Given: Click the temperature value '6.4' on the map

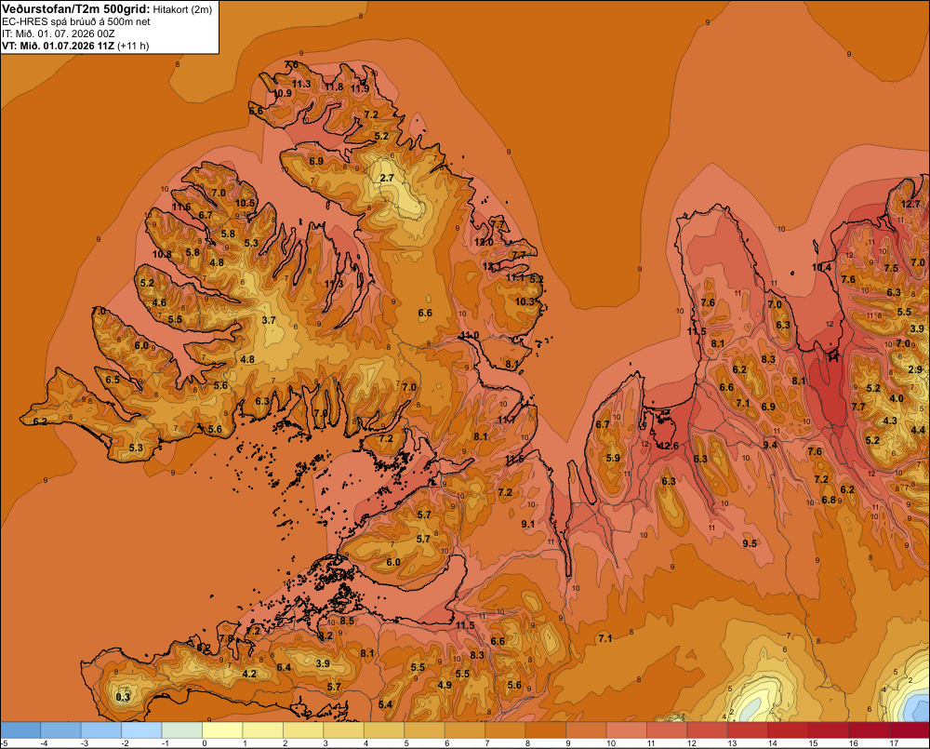Looking at the screenshot, I should pos(284,667).
